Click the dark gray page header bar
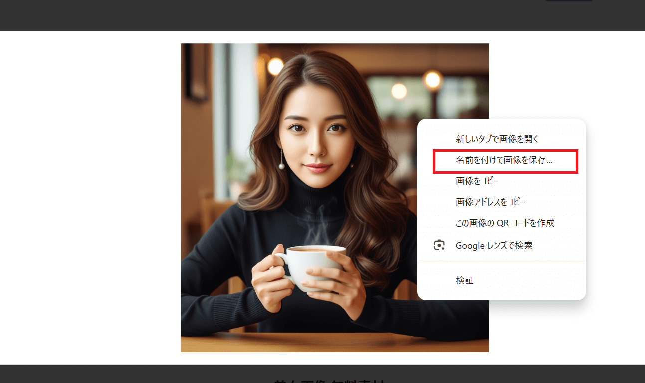 [x=299, y=15]
